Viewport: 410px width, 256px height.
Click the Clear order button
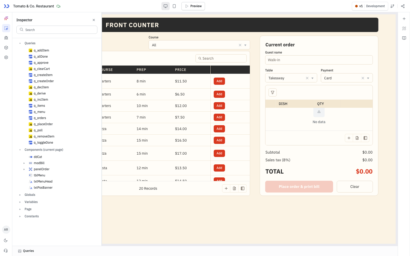[355, 187]
